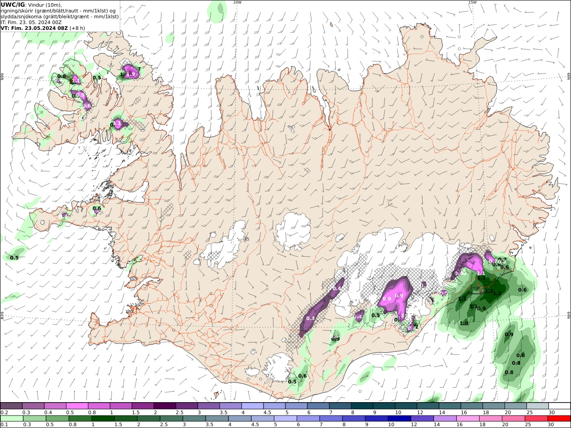
Task: Click the '0.5' value by the south coast
Action: [x=292, y=382]
